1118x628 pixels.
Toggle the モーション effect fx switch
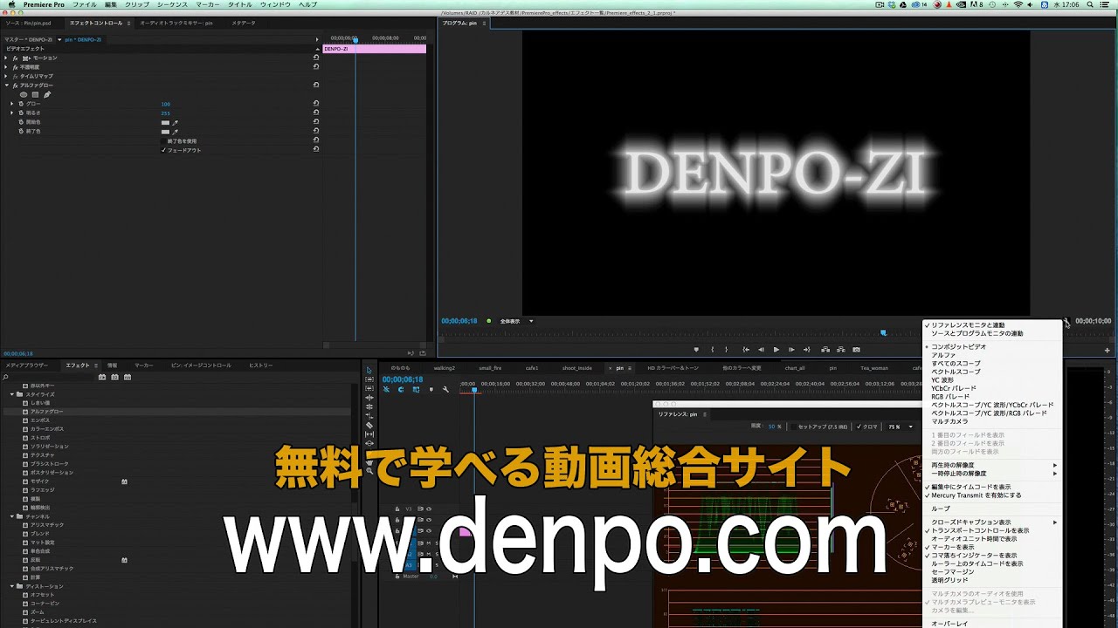[x=15, y=58]
